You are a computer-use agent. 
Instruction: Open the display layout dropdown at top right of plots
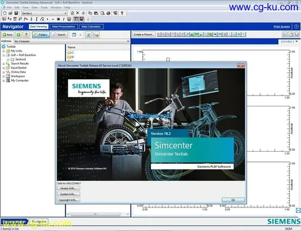tap(297, 41)
